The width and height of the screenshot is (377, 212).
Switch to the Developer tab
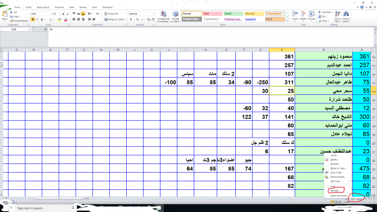[x=107, y=8]
